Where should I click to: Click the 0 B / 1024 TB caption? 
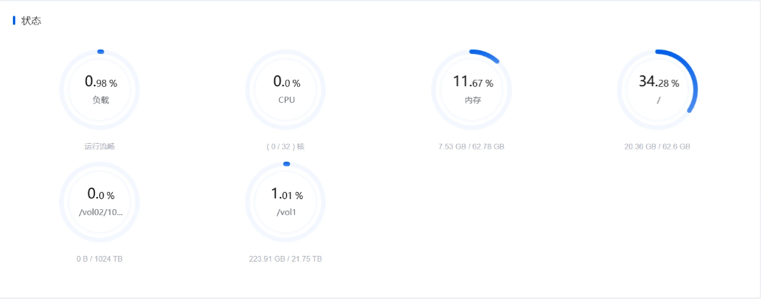tap(99, 259)
